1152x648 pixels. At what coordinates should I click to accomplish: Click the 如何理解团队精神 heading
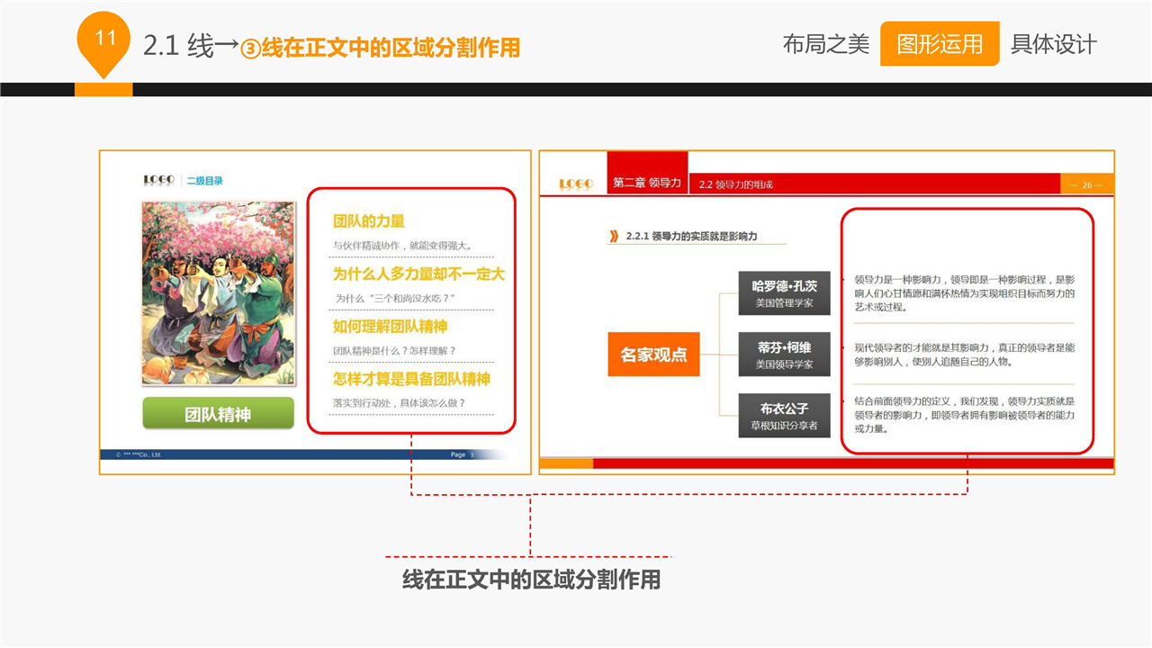click(x=390, y=327)
